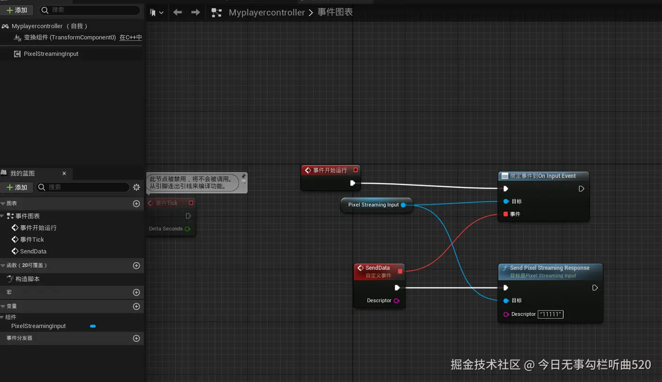Click the 事件图表 breadcrumb
662x382 pixels.
point(335,13)
